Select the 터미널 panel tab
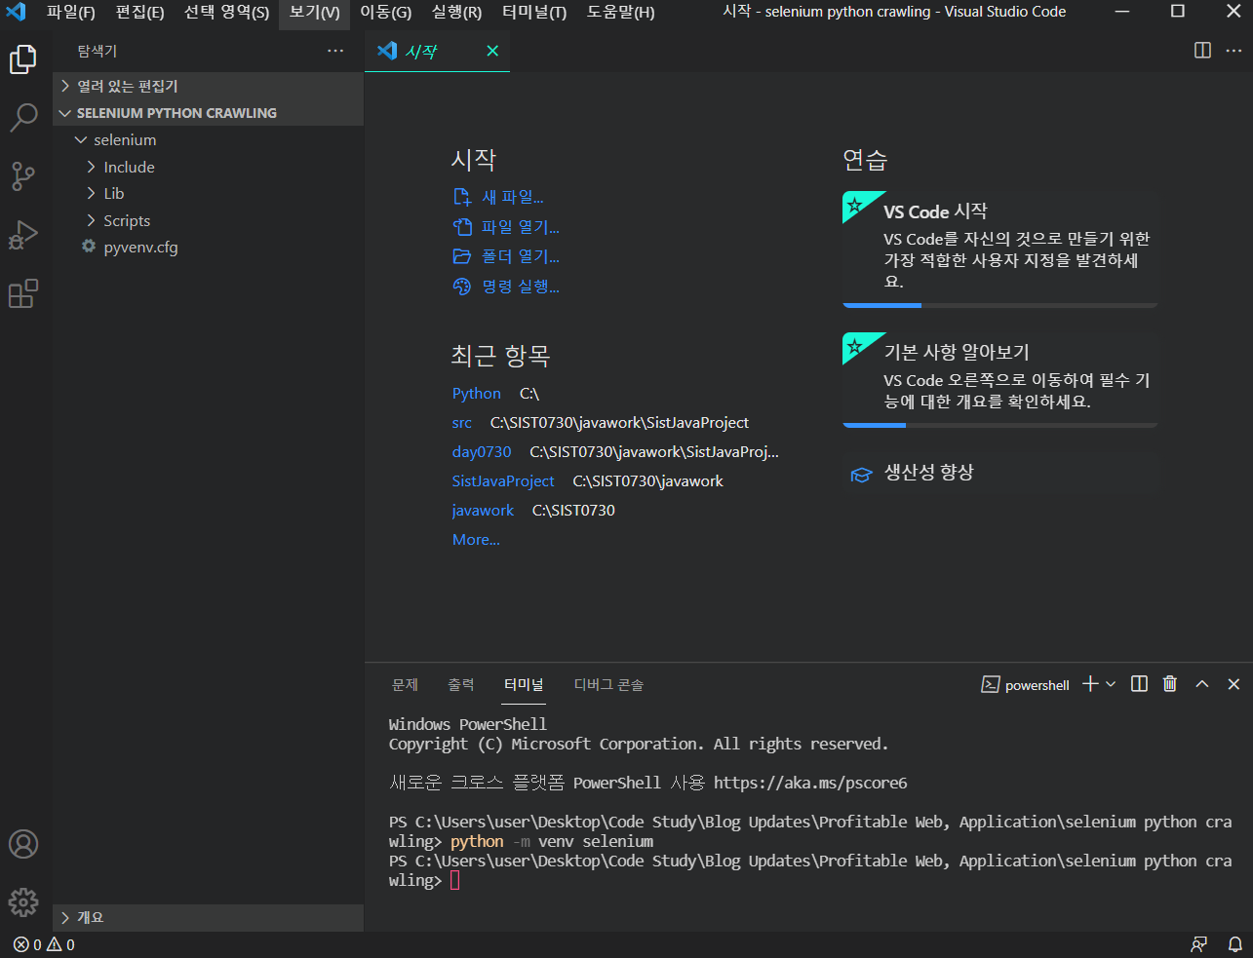Viewport: 1253px width, 958px height. (x=524, y=685)
